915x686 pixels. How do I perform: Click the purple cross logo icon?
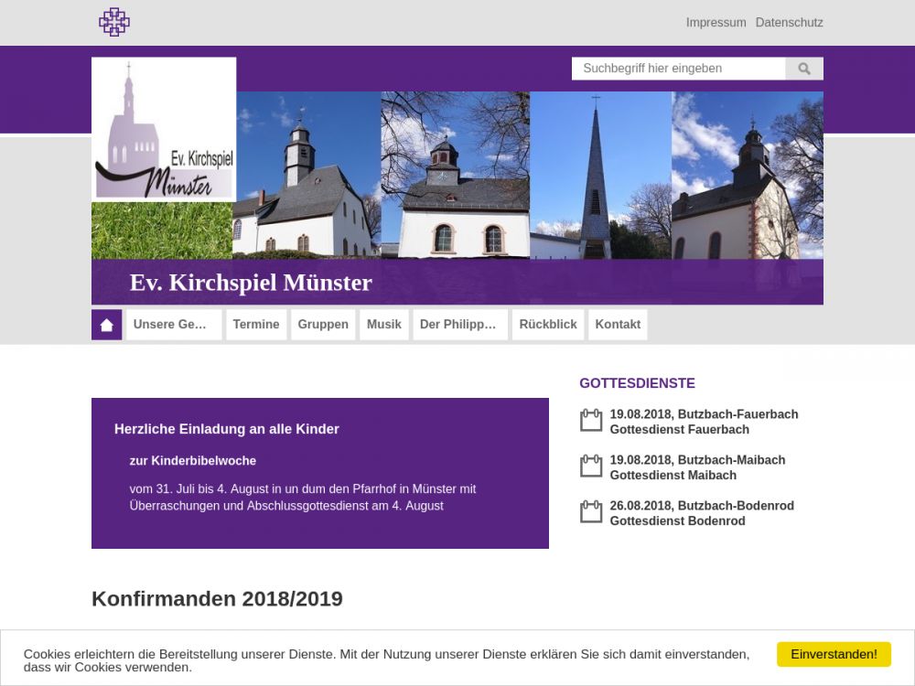(114, 22)
